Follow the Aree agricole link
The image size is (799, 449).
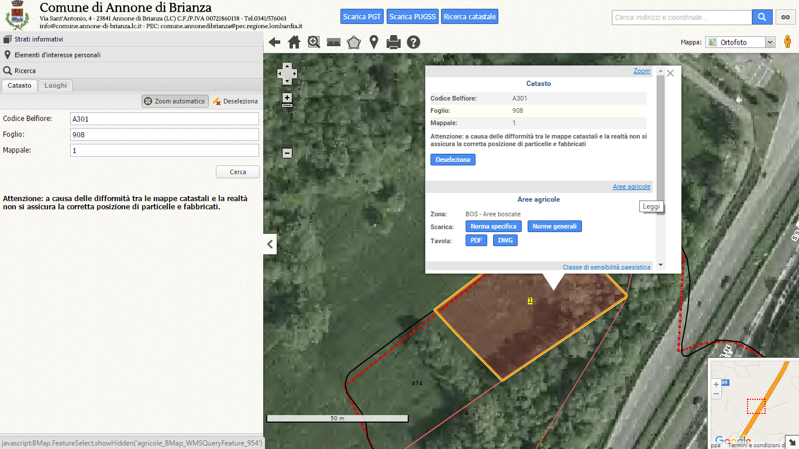coord(632,186)
